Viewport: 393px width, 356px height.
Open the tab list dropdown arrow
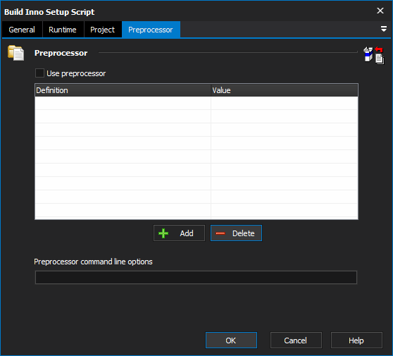point(383,29)
